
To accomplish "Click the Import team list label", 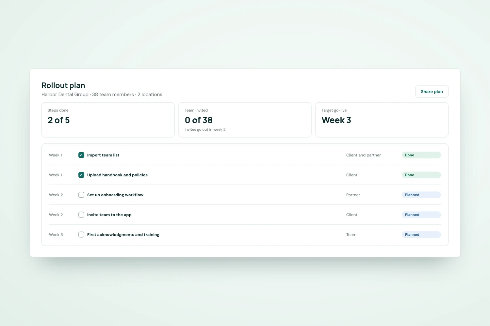I will (x=103, y=155).
